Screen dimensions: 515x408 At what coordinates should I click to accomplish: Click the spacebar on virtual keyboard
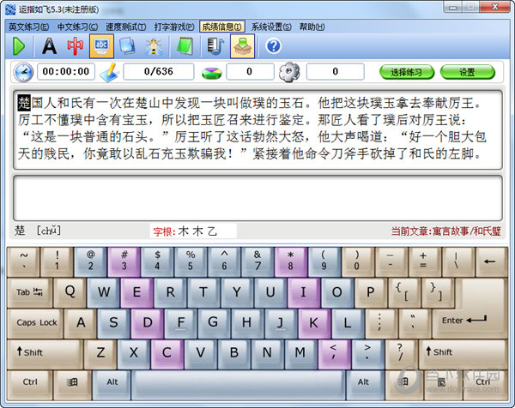[238, 384]
